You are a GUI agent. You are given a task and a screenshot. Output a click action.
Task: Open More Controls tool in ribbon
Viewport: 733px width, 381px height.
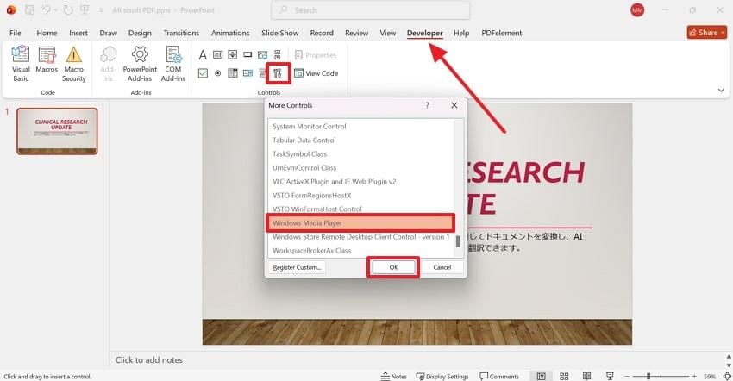(x=278, y=73)
